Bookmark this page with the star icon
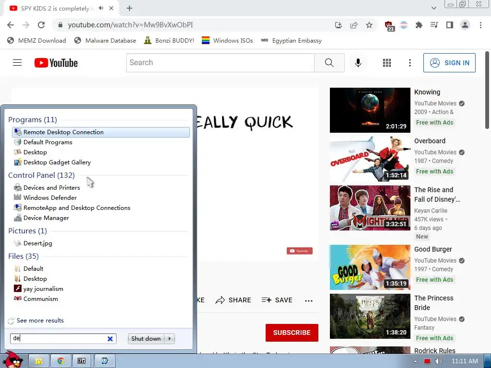 [x=369, y=25]
